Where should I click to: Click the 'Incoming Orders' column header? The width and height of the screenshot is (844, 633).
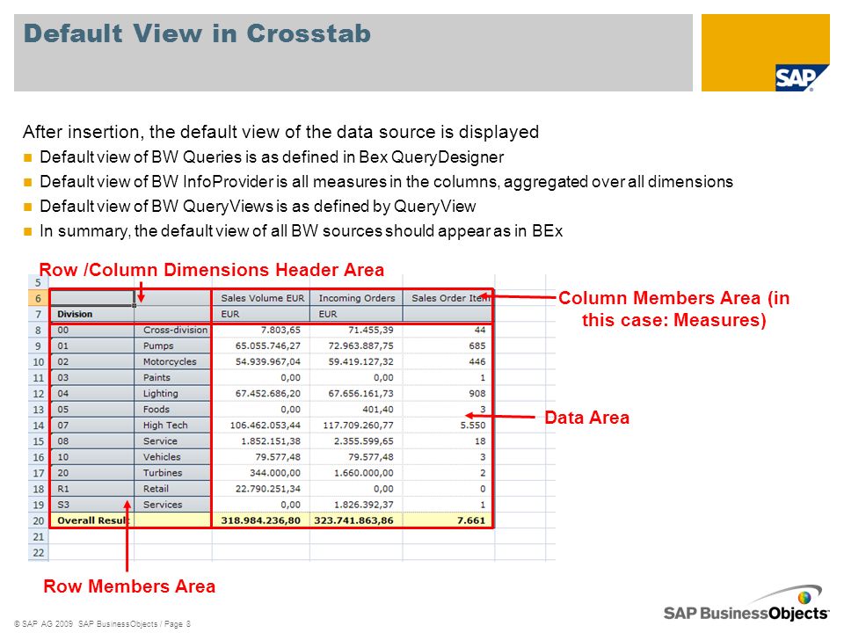(356, 298)
